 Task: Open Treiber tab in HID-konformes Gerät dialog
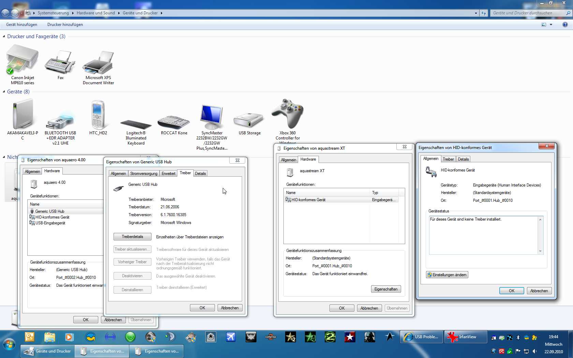tap(448, 159)
